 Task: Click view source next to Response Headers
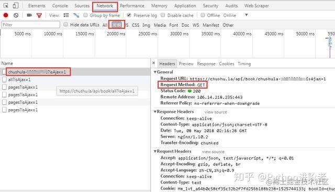pyautogui.click(x=216, y=112)
